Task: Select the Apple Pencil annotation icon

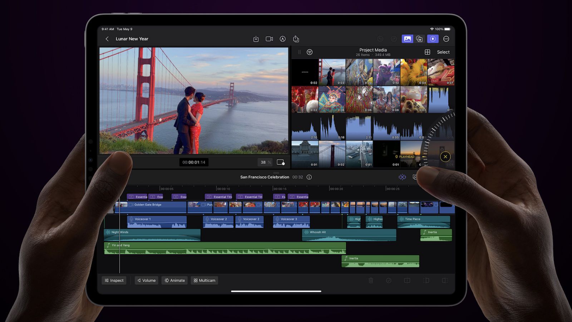Action: tap(282, 39)
